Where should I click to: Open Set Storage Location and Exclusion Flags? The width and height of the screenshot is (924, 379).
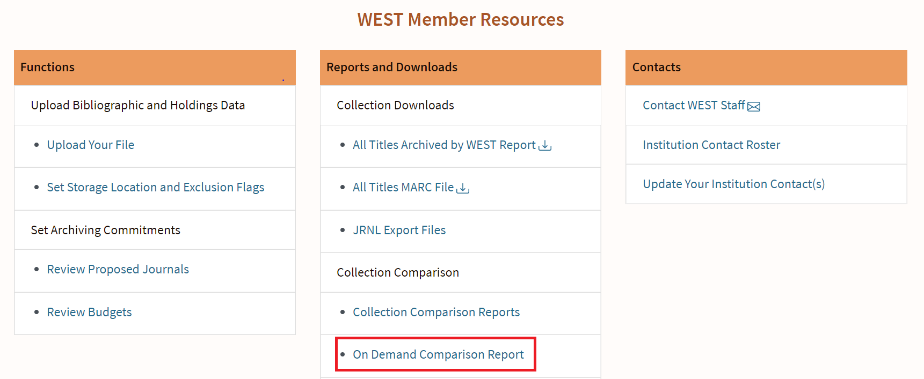pyautogui.click(x=156, y=188)
